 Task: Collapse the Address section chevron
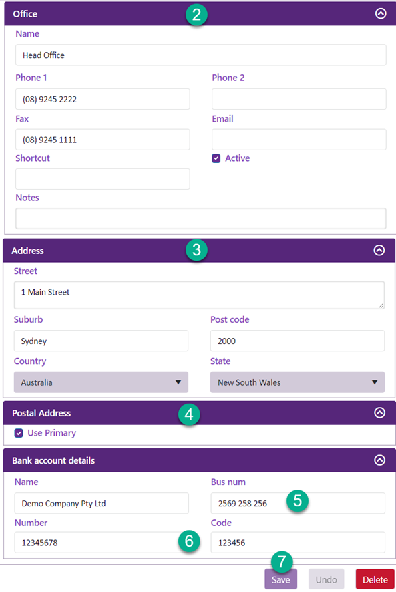379,250
